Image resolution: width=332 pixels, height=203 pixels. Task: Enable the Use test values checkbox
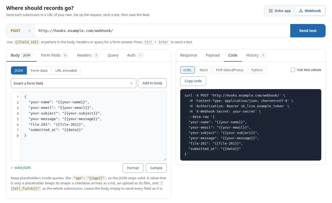[293, 70]
